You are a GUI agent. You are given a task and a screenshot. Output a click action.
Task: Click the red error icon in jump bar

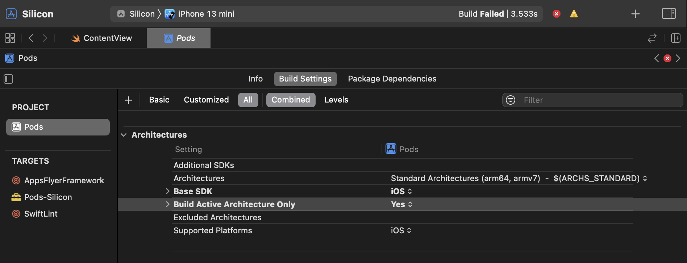click(x=667, y=58)
